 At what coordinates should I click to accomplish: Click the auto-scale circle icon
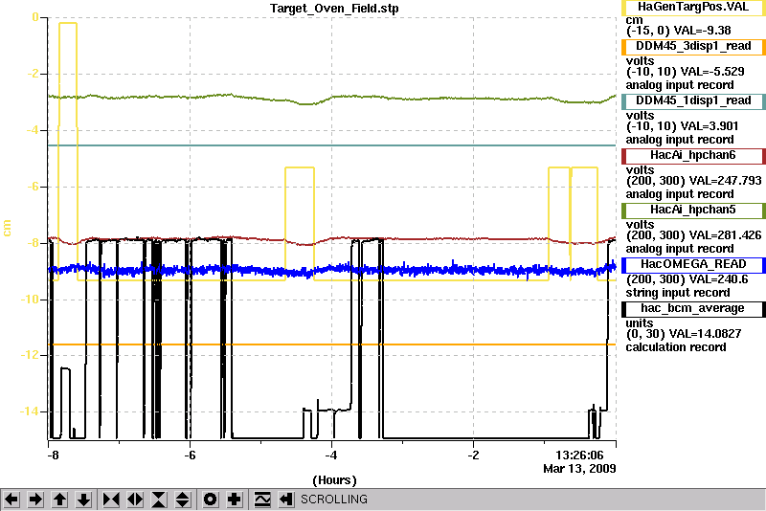point(210,500)
